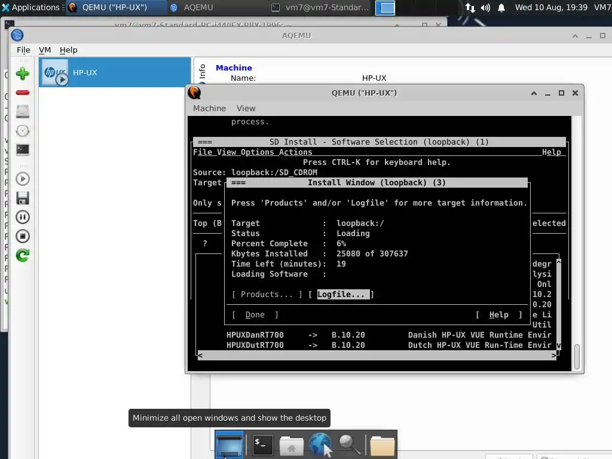Click the red minus delete VM icon

(x=23, y=93)
